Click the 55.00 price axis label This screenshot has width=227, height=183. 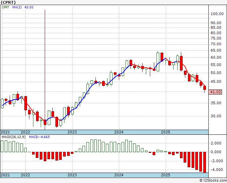[x=216, y=65]
